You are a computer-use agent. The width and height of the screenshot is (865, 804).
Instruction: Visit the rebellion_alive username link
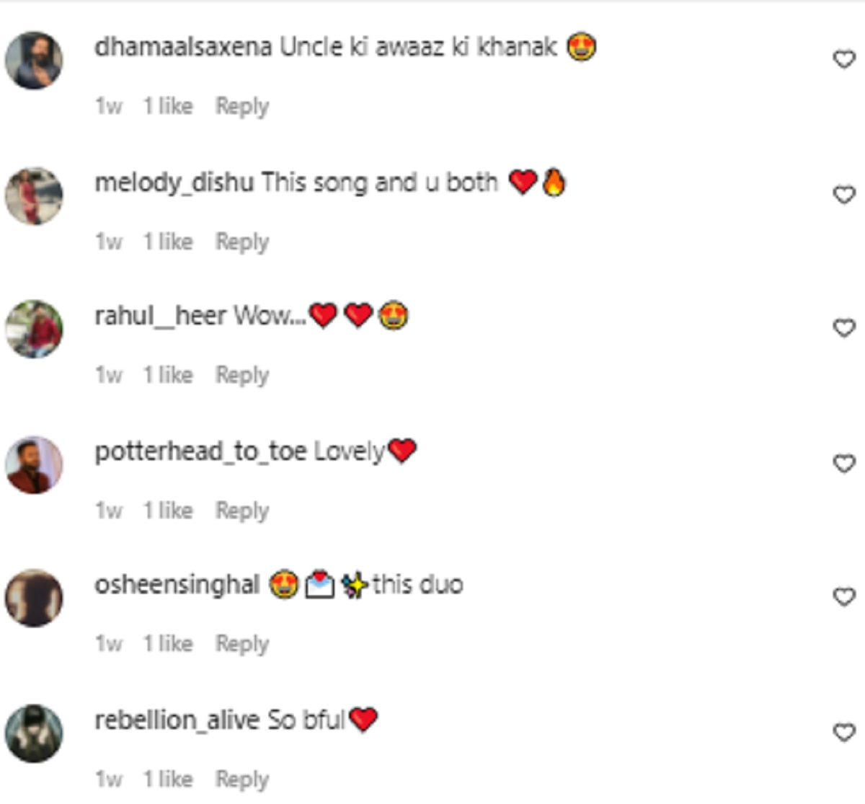coord(177,720)
